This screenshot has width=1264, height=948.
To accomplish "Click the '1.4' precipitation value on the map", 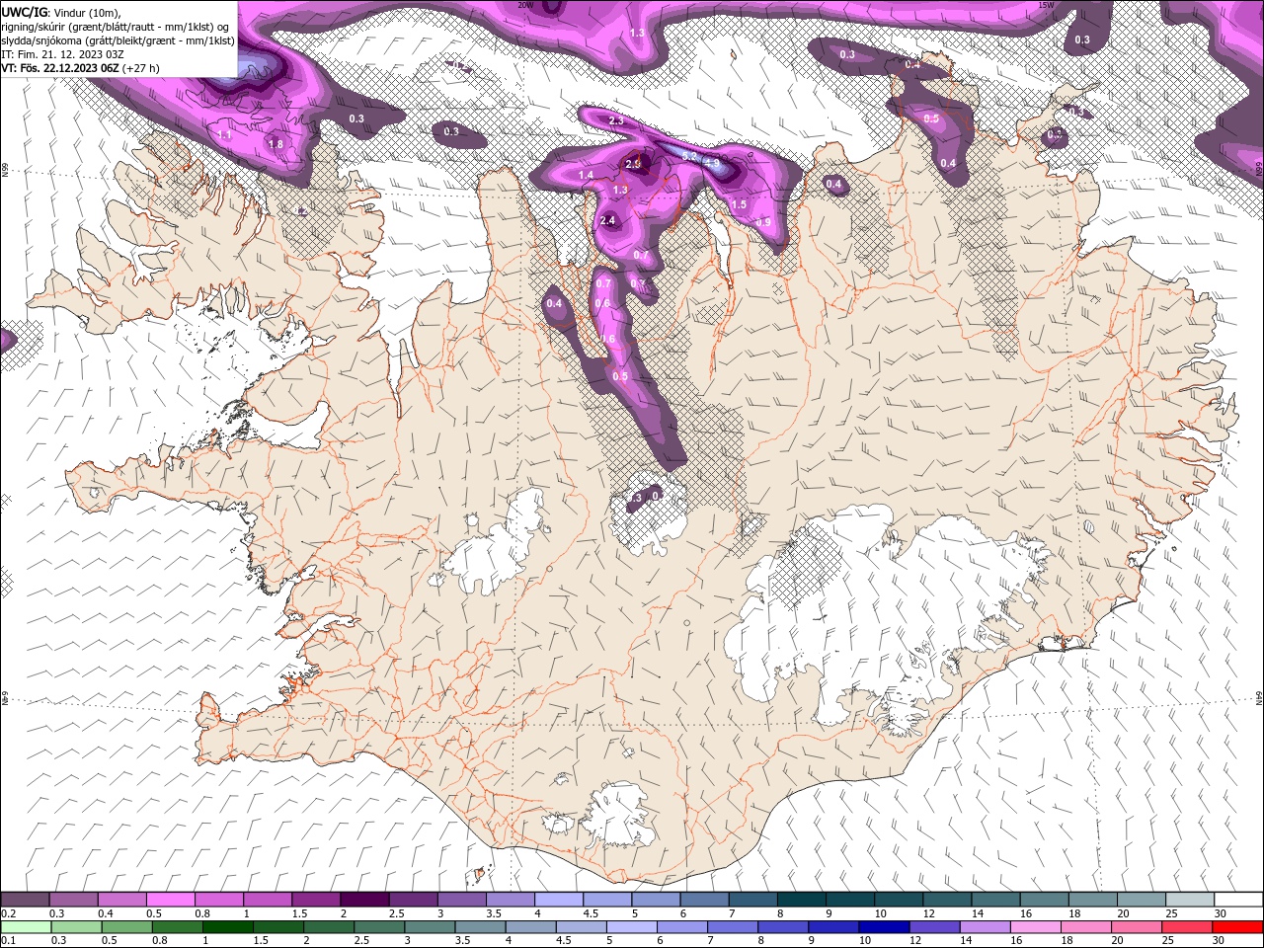I will [x=586, y=176].
